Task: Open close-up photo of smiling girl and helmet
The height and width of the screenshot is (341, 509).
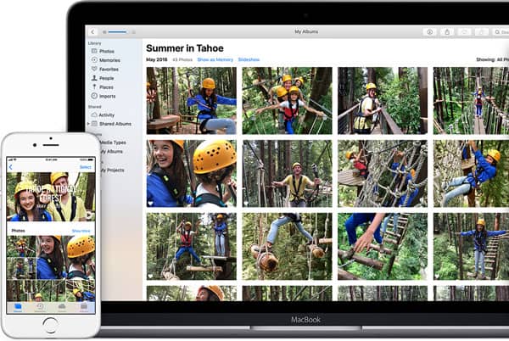Action: pos(192,174)
